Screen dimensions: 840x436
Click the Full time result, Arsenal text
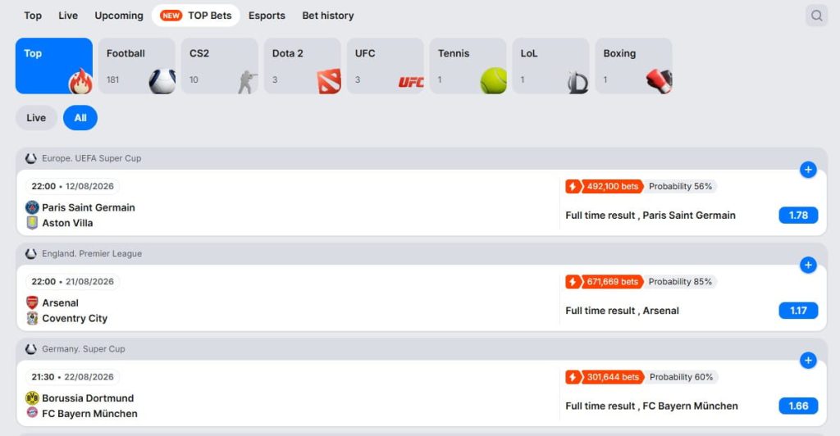[622, 311]
